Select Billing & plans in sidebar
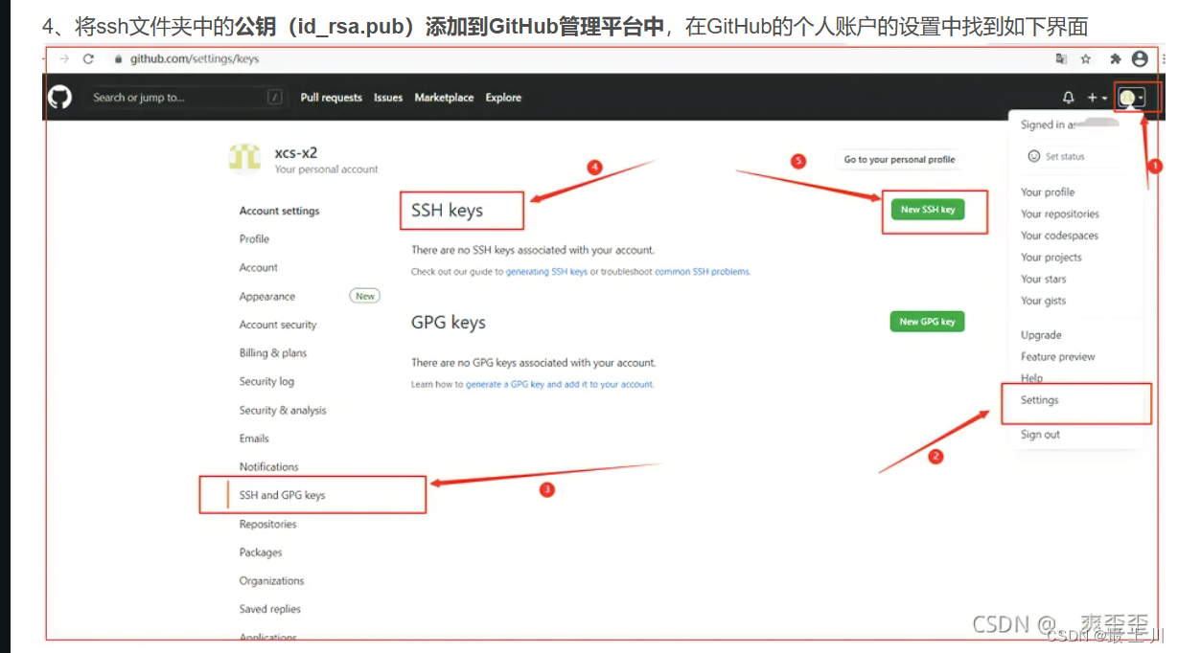The width and height of the screenshot is (1178, 653). coord(273,353)
